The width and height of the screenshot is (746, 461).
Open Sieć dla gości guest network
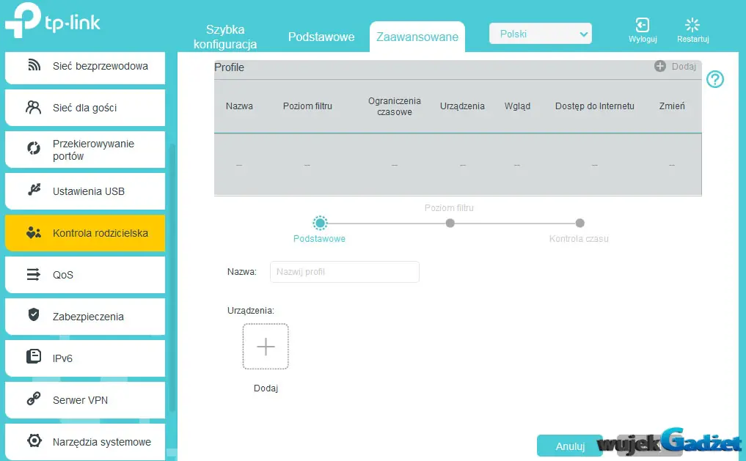[x=85, y=108]
